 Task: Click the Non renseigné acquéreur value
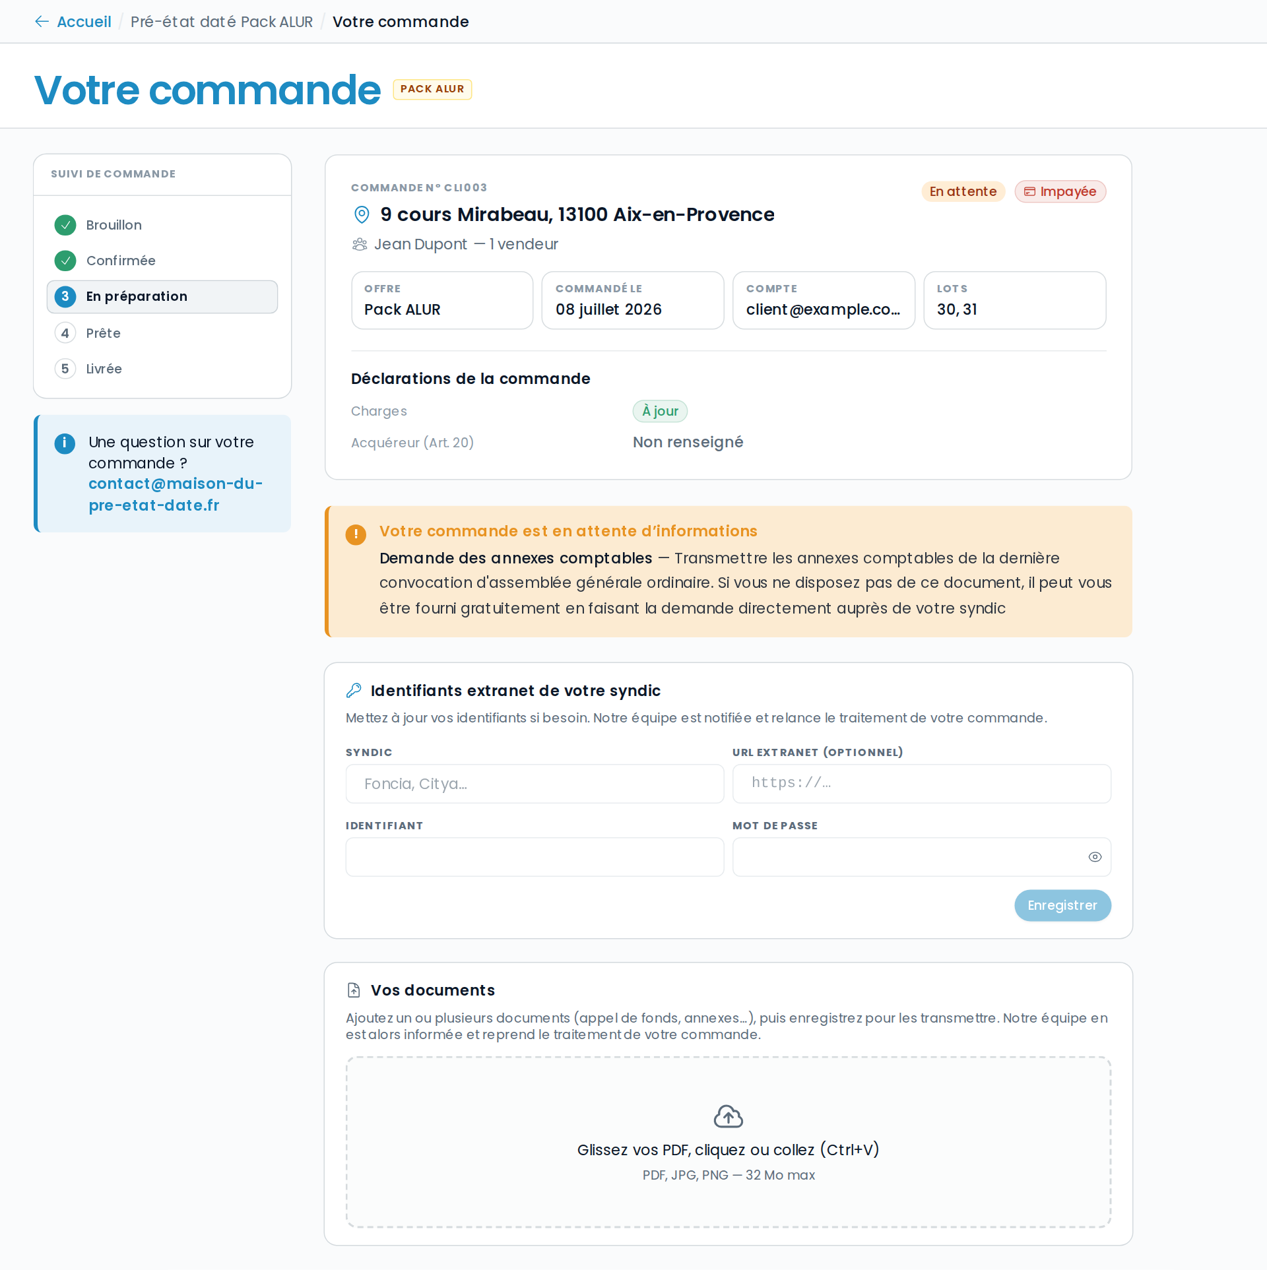pos(688,442)
